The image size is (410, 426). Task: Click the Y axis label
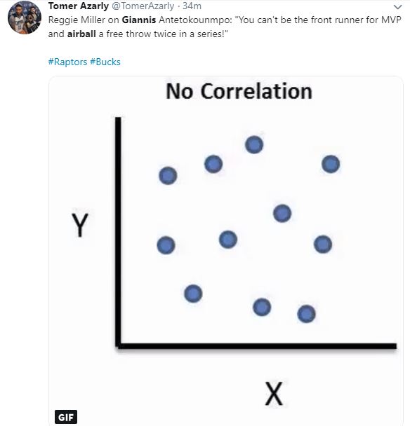(80, 225)
